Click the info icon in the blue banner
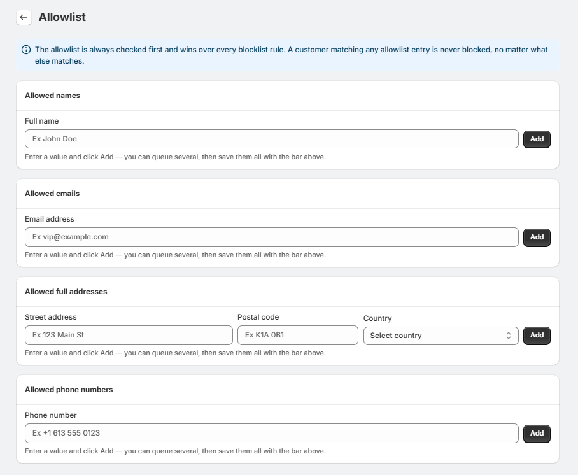This screenshot has width=578, height=475. pyautogui.click(x=26, y=50)
